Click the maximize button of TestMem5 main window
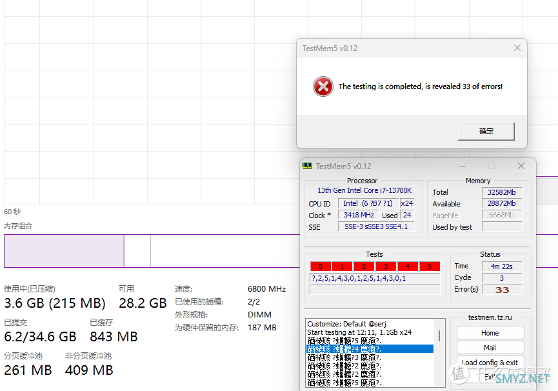Screen dimensions: 558x391 pos(492,166)
